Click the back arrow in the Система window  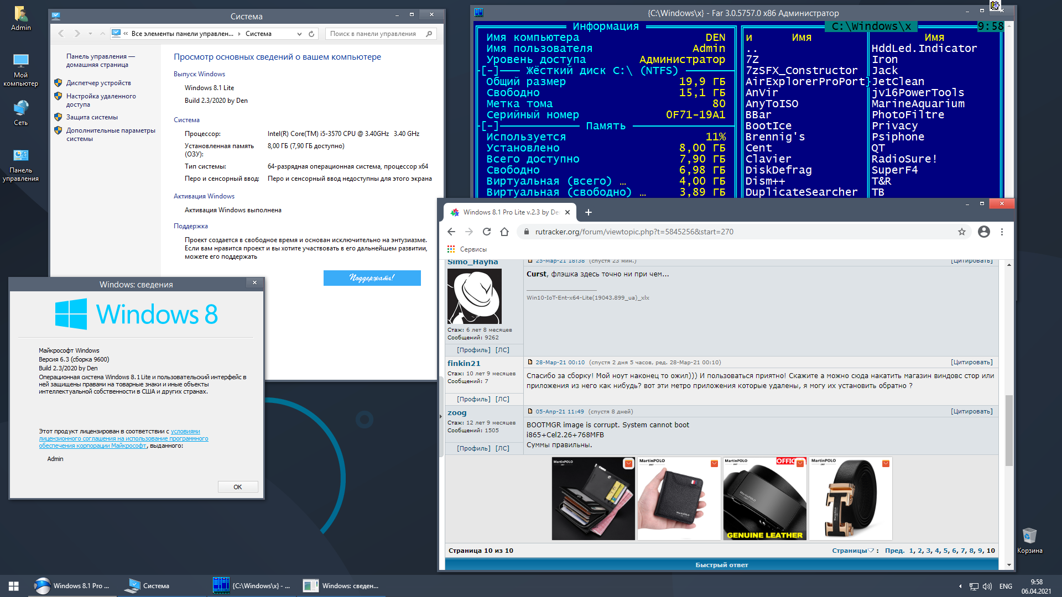pyautogui.click(x=61, y=34)
